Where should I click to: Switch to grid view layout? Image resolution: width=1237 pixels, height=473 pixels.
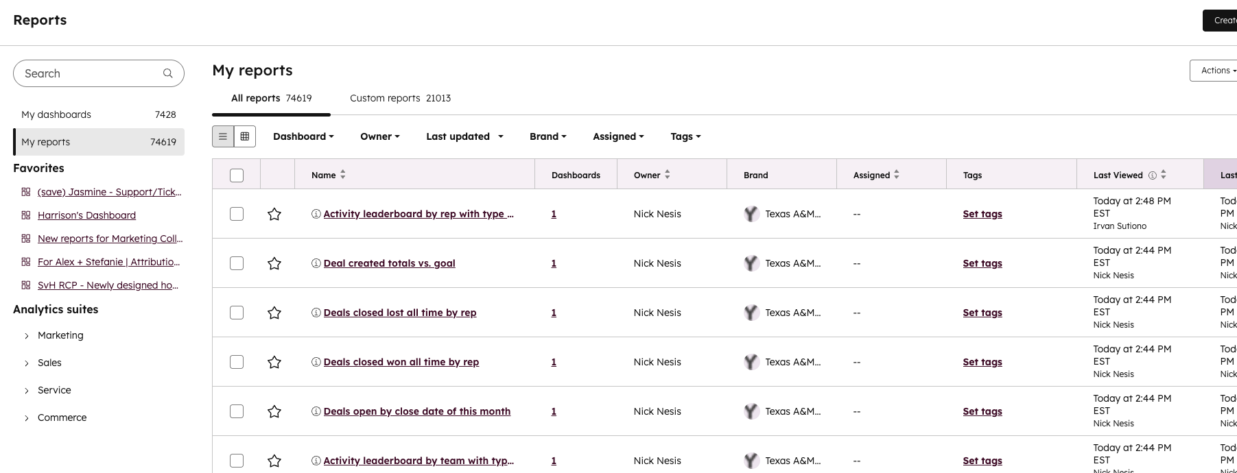[245, 136]
